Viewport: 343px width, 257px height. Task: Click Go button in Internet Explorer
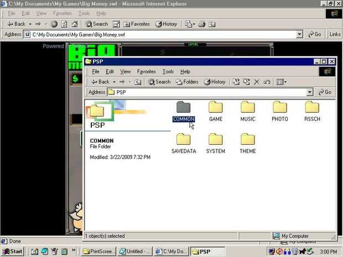(x=315, y=34)
